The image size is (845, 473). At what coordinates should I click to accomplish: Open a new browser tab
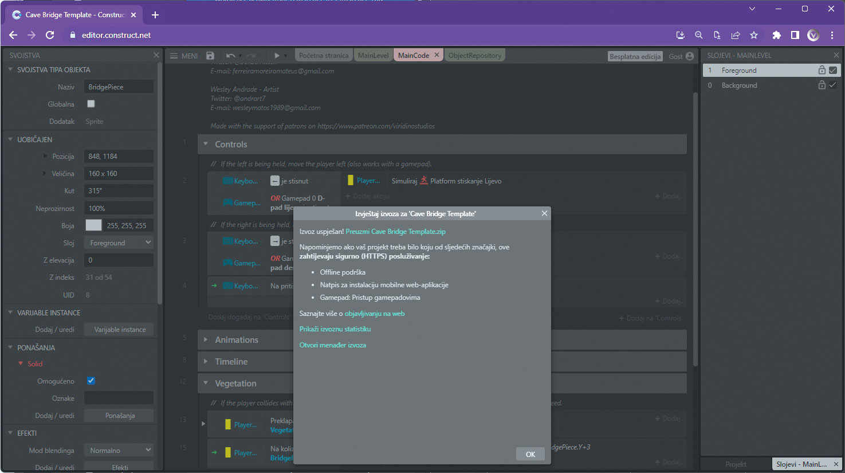pyautogui.click(x=155, y=15)
